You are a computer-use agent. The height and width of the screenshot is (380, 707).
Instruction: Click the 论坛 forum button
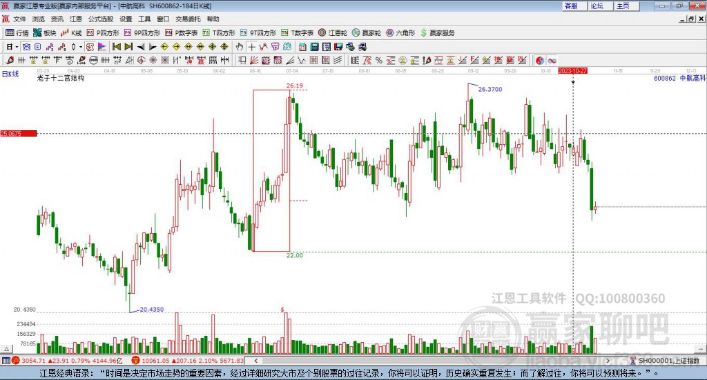coord(600,6)
